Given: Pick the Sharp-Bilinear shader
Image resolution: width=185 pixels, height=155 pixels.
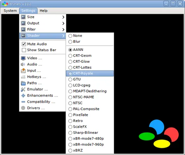Looking at the screenshot, I should (x=90, y=133).
